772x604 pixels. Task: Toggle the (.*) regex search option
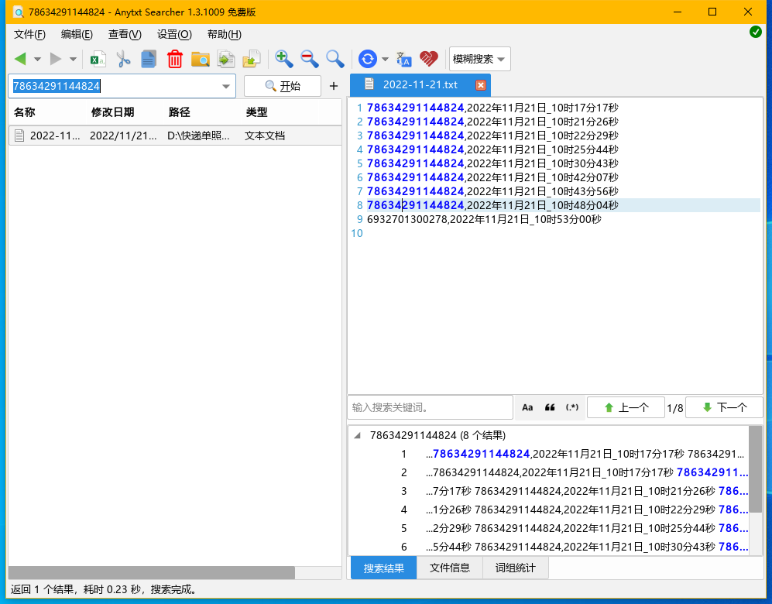[572, 407]
